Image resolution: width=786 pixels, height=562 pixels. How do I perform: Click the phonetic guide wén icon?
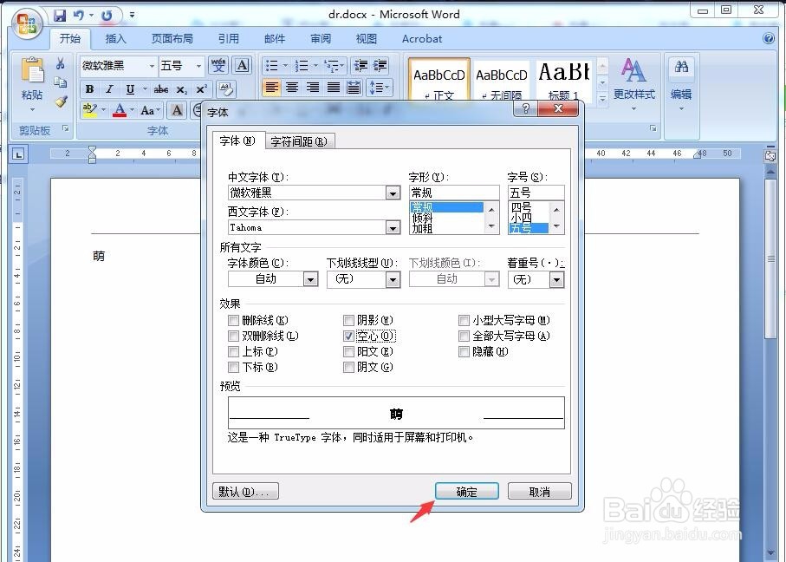(x=218, y=66)
